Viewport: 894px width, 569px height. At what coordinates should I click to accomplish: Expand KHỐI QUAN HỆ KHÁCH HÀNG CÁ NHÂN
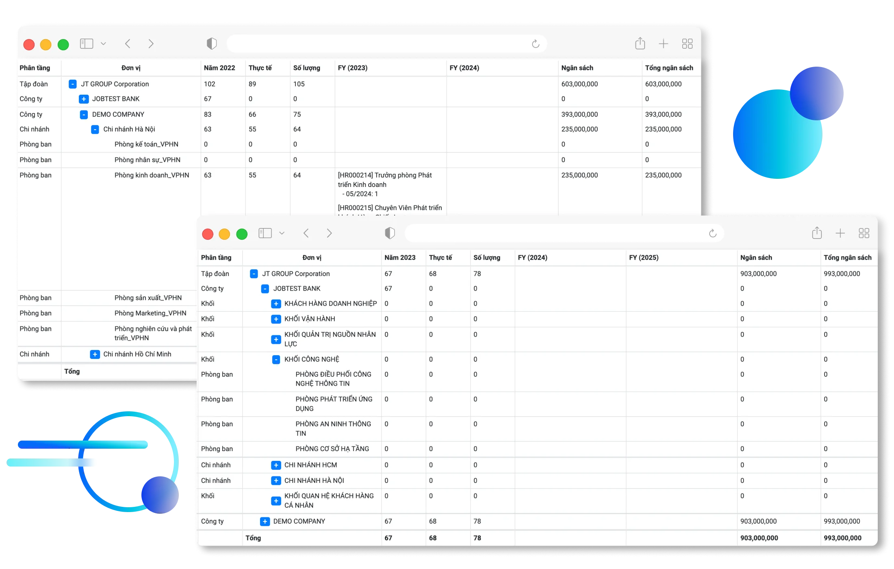(x=276, y=501)
